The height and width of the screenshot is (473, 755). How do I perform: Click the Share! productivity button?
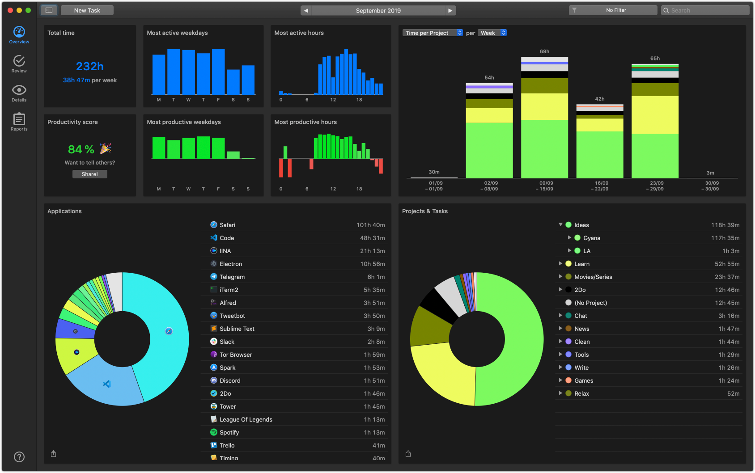point(90,174)
